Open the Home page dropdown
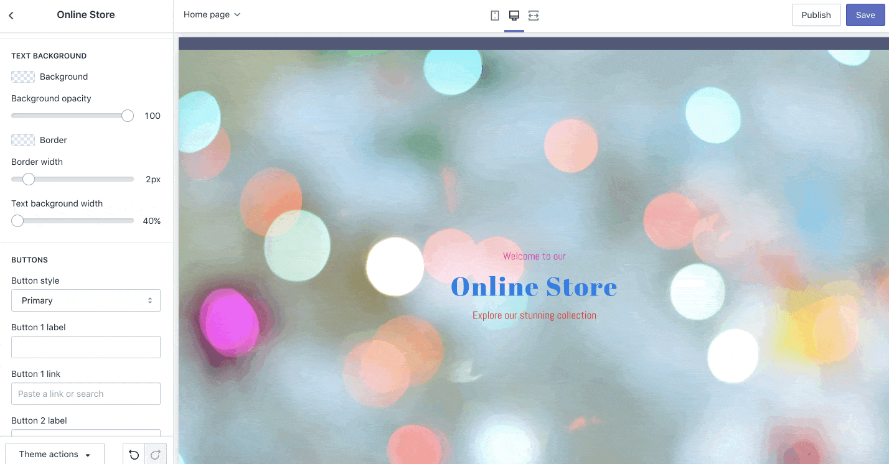889x464 pixels. (212, 14)
